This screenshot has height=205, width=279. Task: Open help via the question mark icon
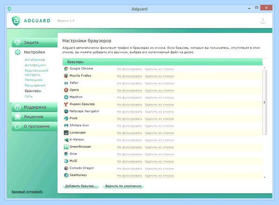click(263, 20)
